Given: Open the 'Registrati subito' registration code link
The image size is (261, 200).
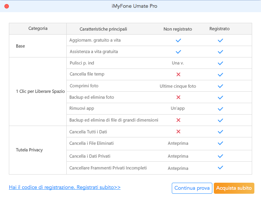Looking at the screenshot, I should coord(65,187).
